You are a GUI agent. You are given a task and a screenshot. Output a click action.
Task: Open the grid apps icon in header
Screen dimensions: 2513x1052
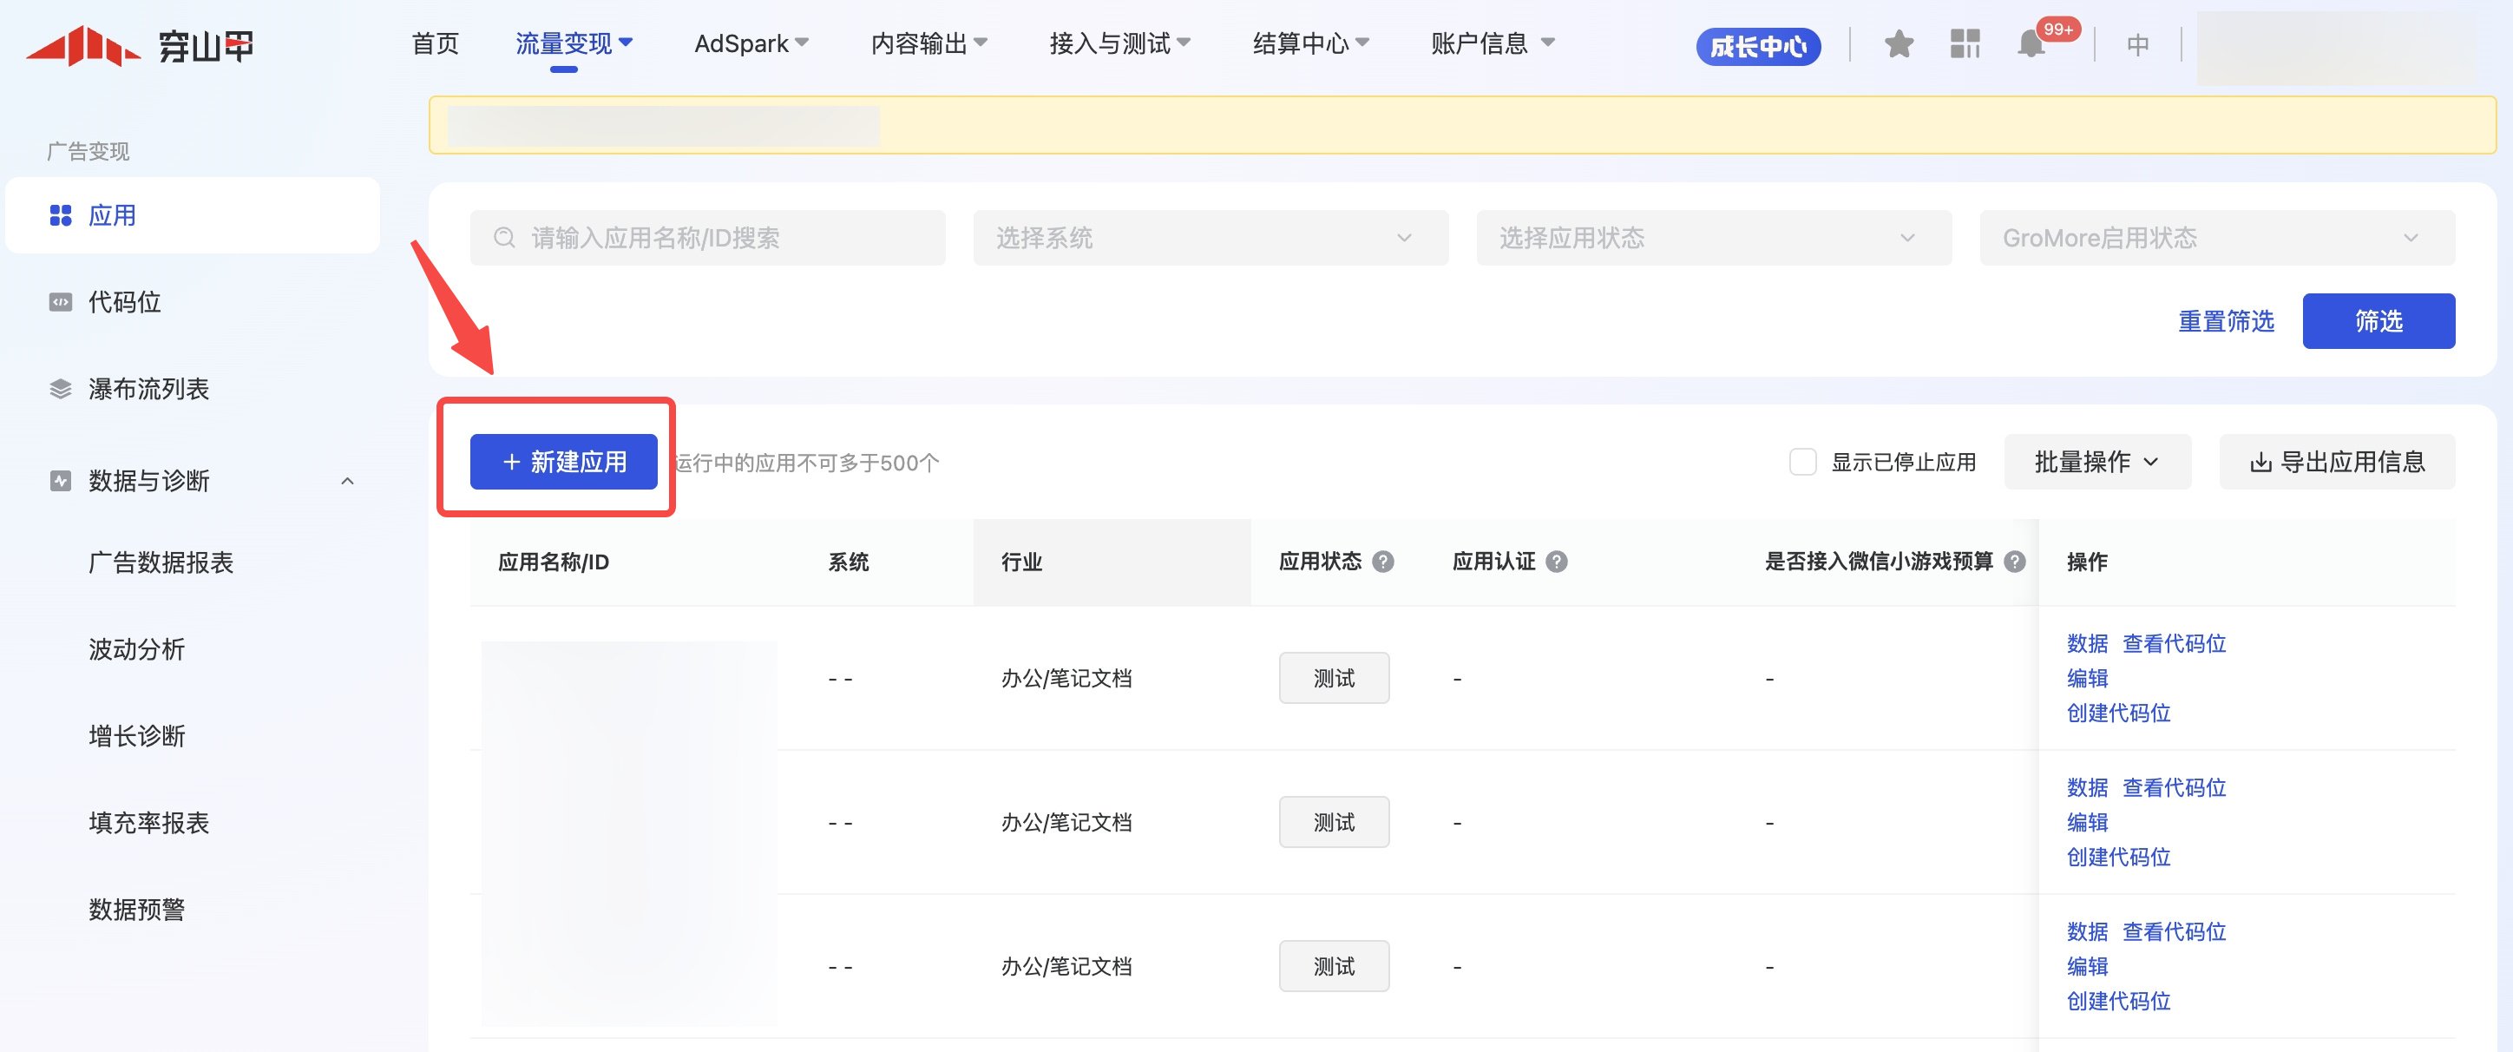point(1964,45)
